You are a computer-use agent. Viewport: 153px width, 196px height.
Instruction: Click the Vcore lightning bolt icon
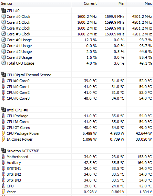pyautogui.click(x=3, y=192)
